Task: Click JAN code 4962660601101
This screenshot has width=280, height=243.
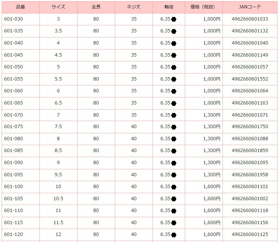Action: click(x=250, y=186)
